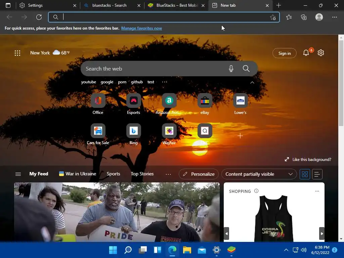The width and height of the screenshot is (344, 258).
Task: Open taskbar Search
Action: 128,250
